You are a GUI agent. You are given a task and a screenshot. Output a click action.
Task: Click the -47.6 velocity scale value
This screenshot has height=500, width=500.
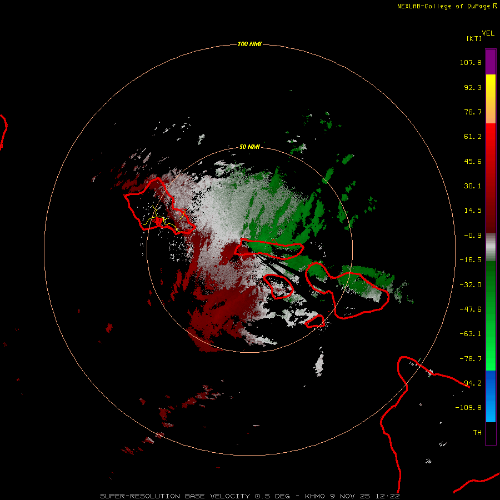click(x=471, y=309)
